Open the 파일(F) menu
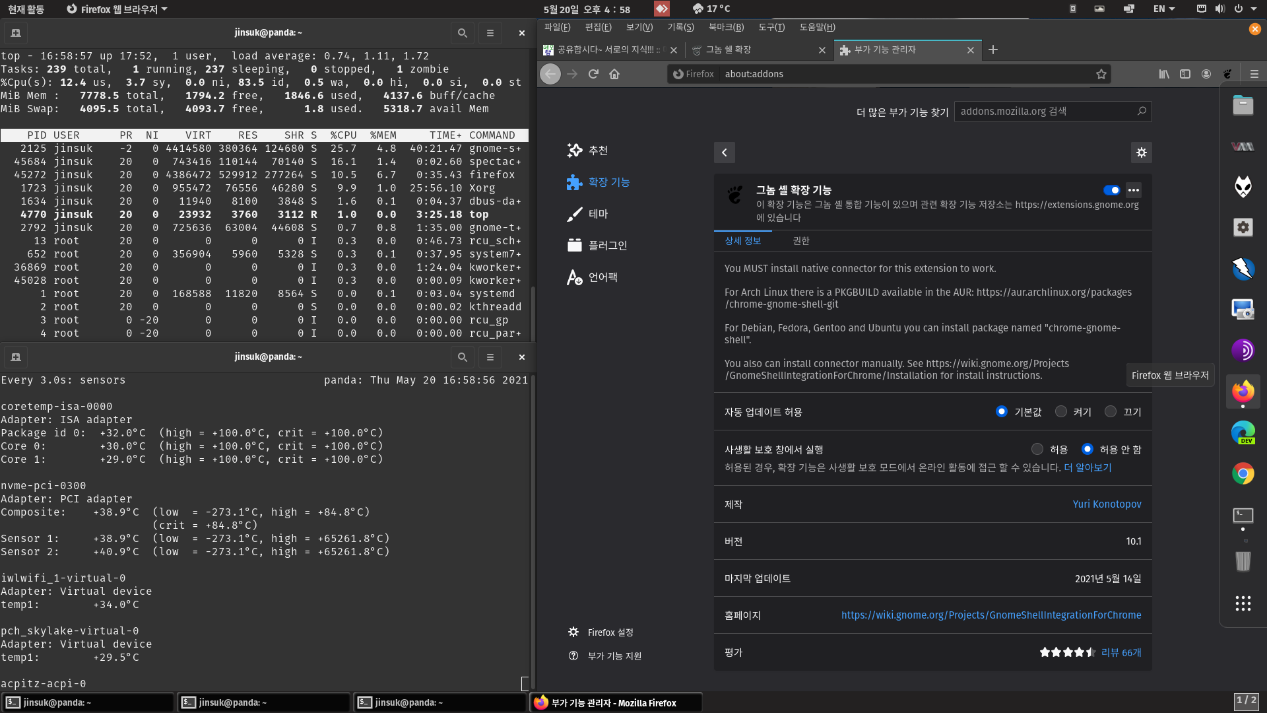 tap(557, 27)
